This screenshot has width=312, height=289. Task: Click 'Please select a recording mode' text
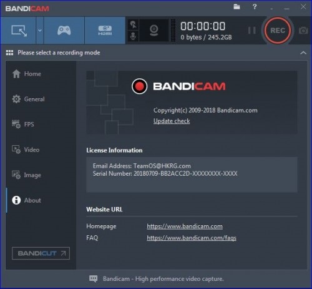click(59, 53)
